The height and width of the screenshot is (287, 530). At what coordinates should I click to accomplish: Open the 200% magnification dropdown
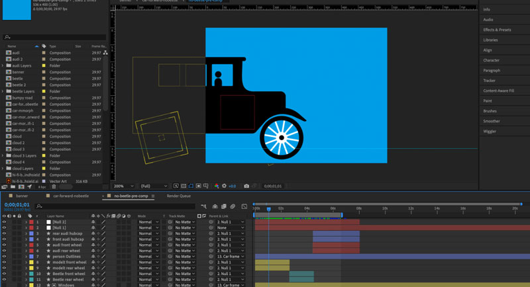[124, 186]
